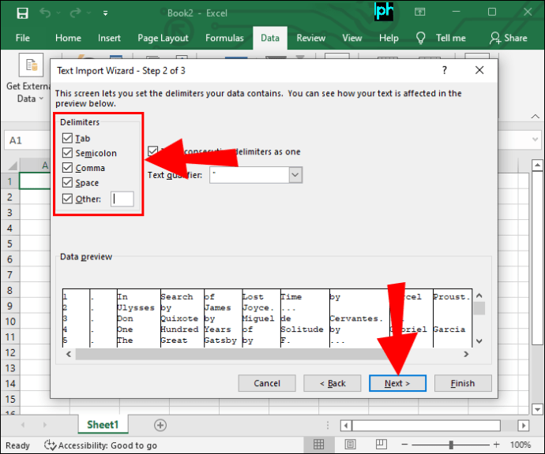The image size is (545, 454).
Task: Click the worksheet vertical scroll up arrow
Action: click(x=537, y=165)
